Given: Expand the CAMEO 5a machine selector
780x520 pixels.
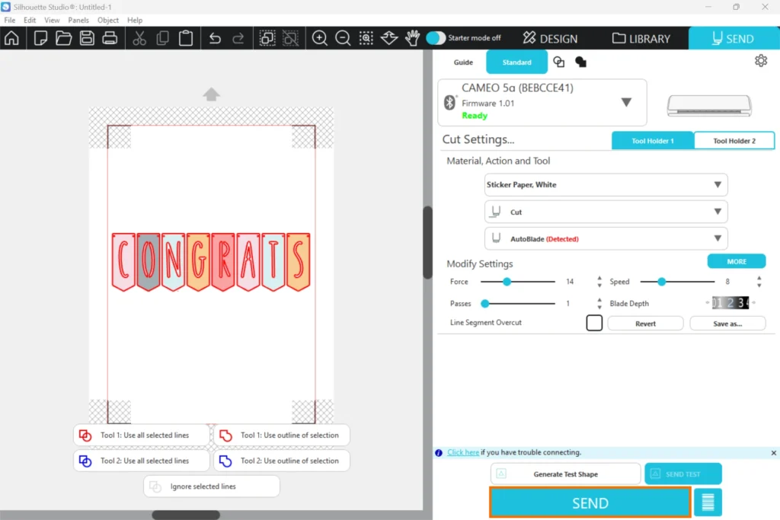Looking at the screenshot, I should click(626, 103).
